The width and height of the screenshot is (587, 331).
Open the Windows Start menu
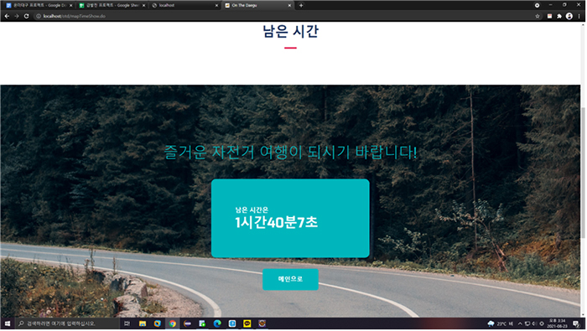[x=7, y=323]
